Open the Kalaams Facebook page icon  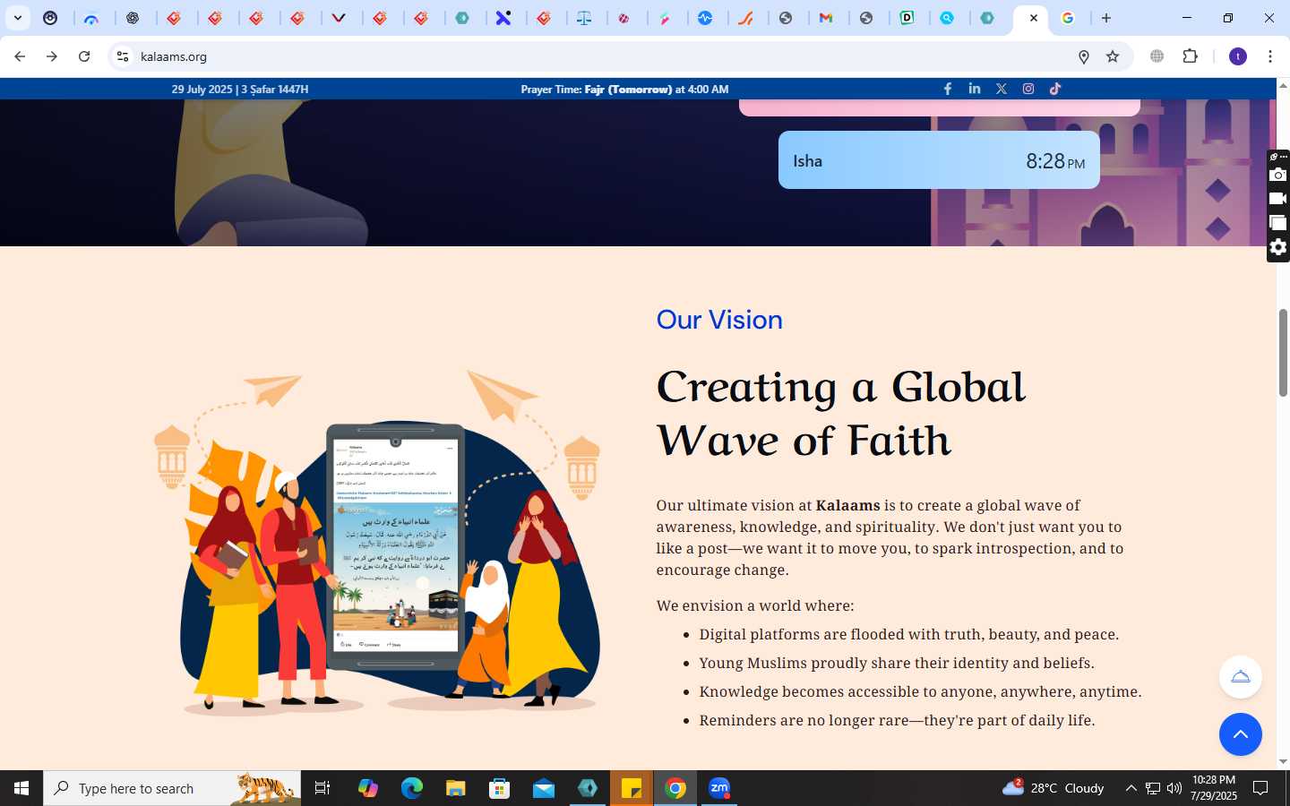coord(948,89)
